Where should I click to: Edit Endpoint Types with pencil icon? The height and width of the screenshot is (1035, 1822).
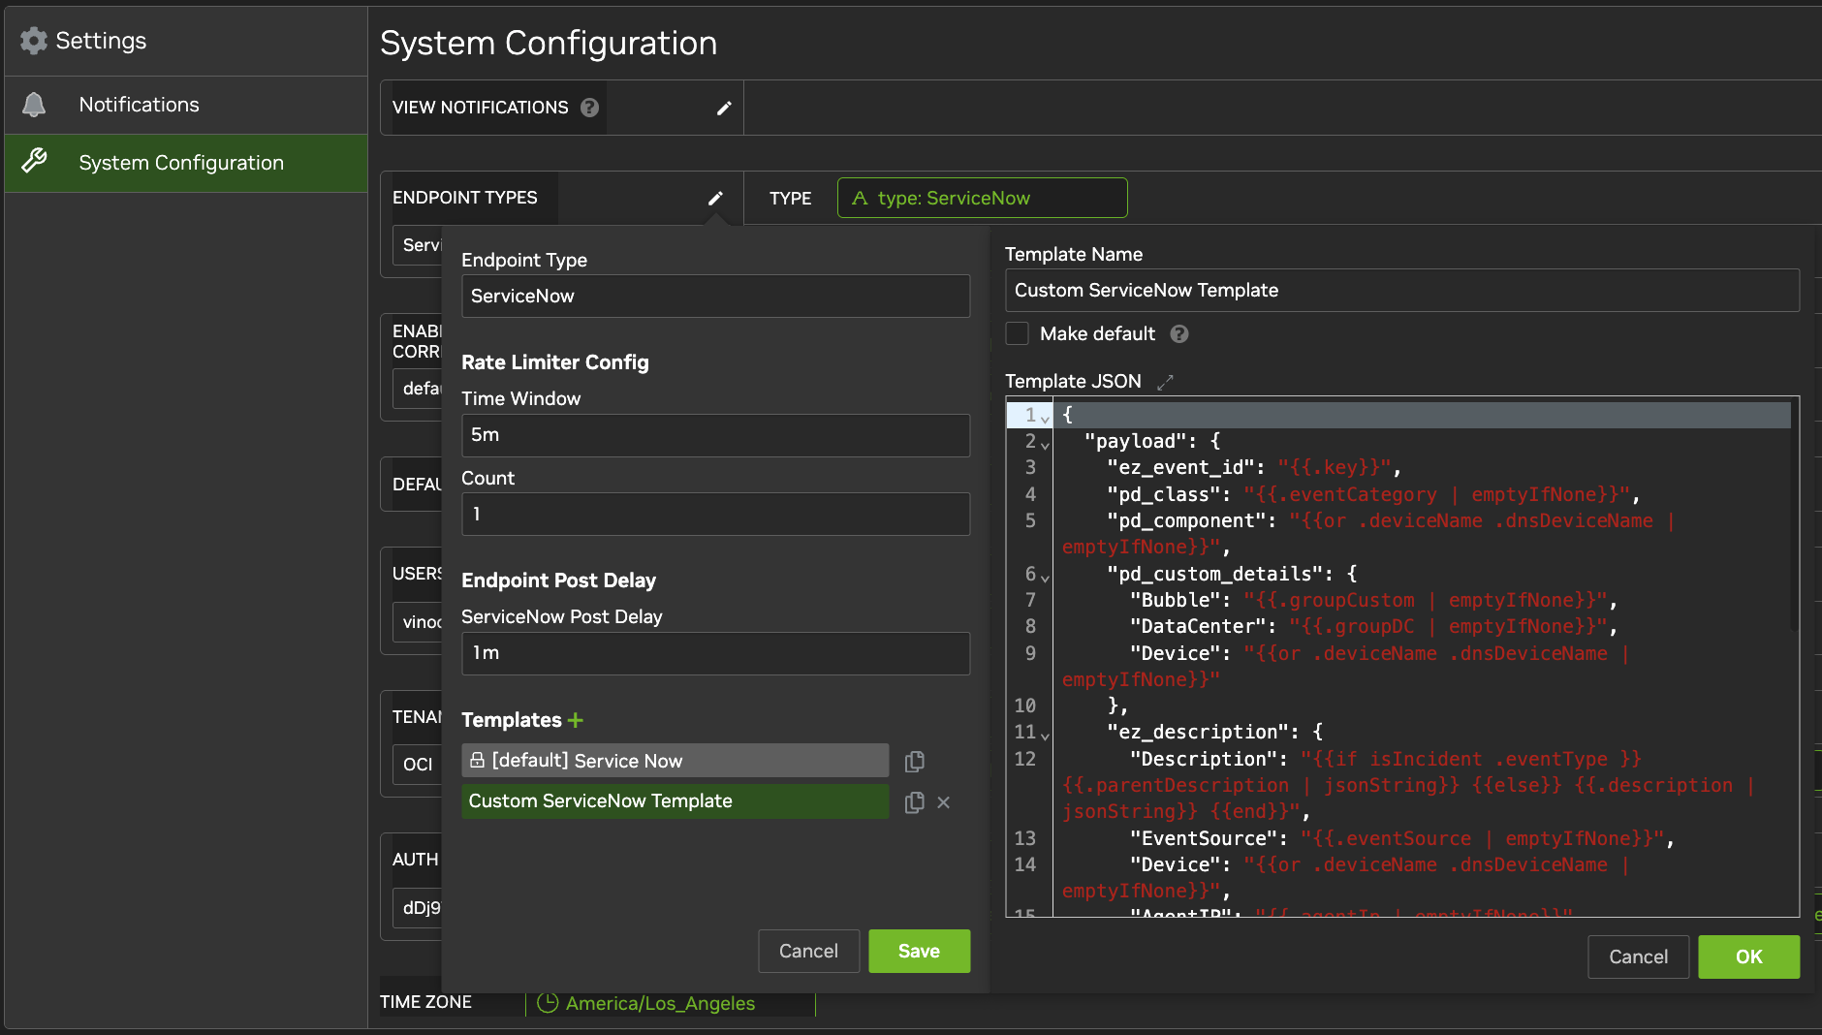pos(715,198)
